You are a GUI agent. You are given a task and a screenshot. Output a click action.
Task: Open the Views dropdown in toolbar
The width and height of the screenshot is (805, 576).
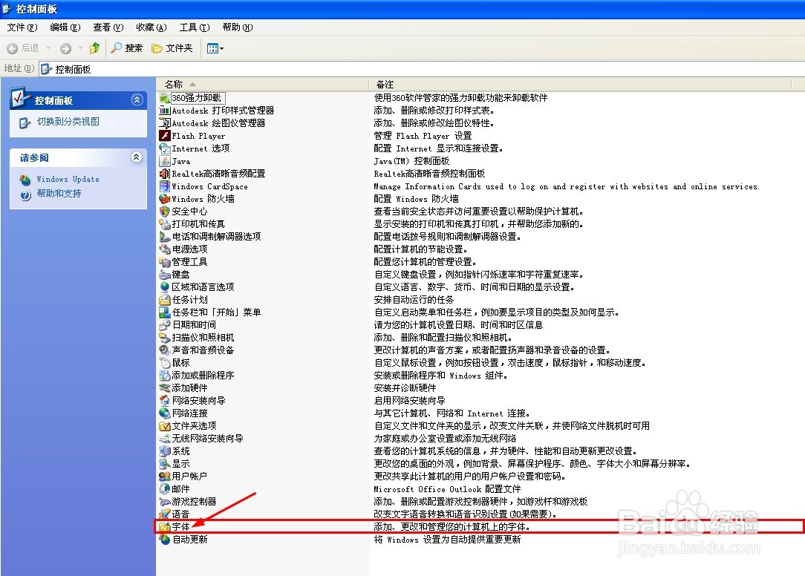[x=215, y=48]
